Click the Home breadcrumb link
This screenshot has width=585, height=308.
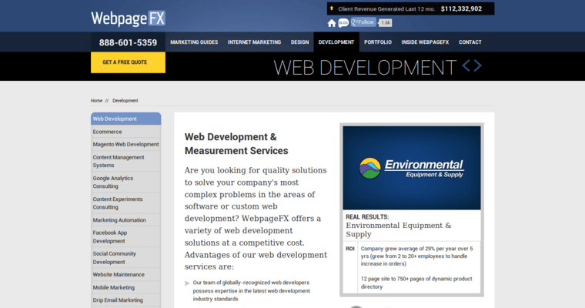(96, 101)
